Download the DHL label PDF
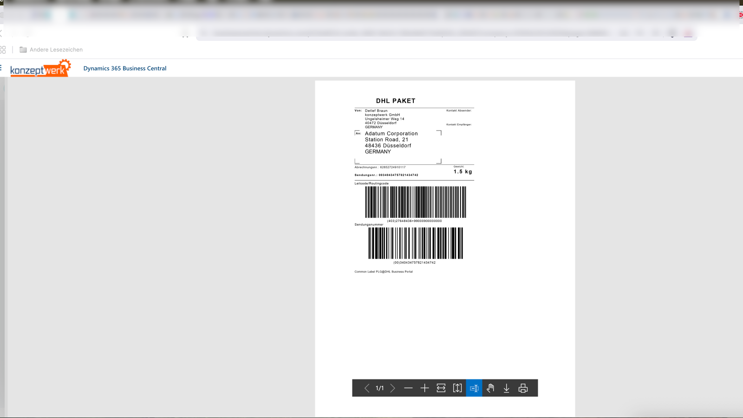 pyautogui.click(x=507, y=388)
